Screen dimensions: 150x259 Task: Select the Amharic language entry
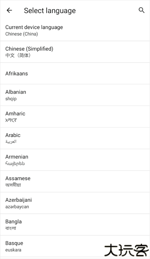(75, 117)
